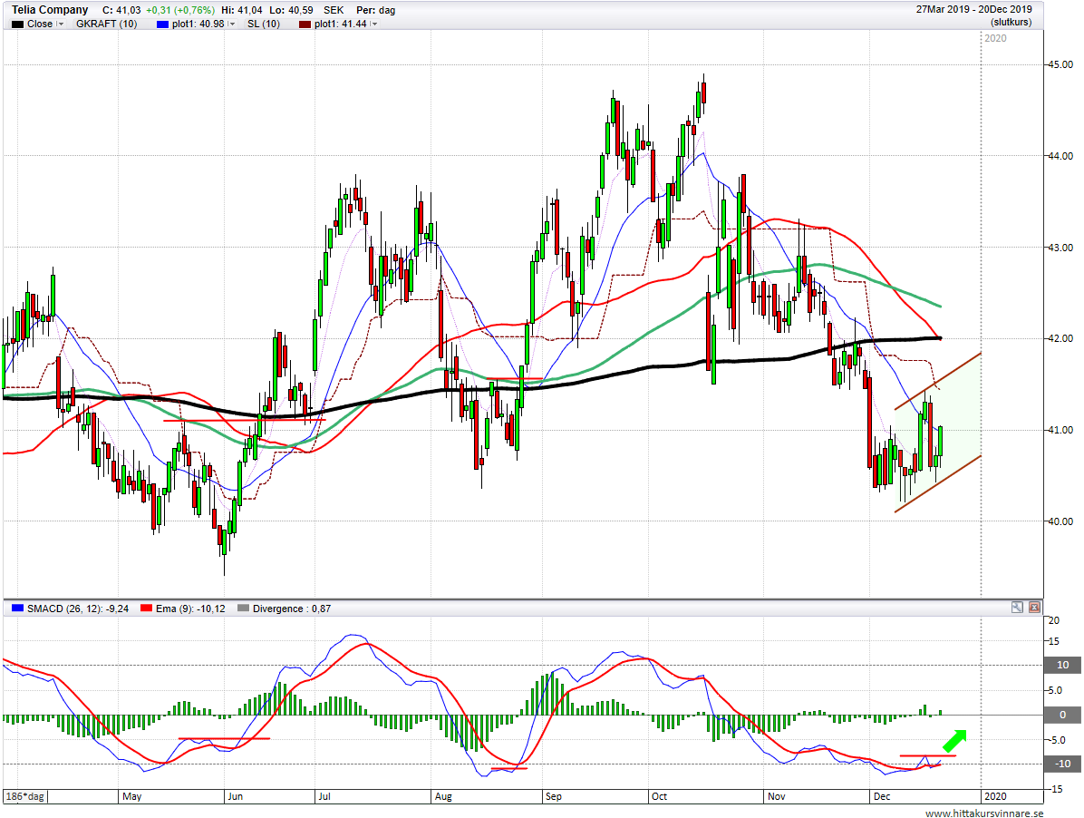This screenshot has height=818, width=1084.
Task: Click the -10 level marker on SMACD axis
Action: pos(1063,764)
